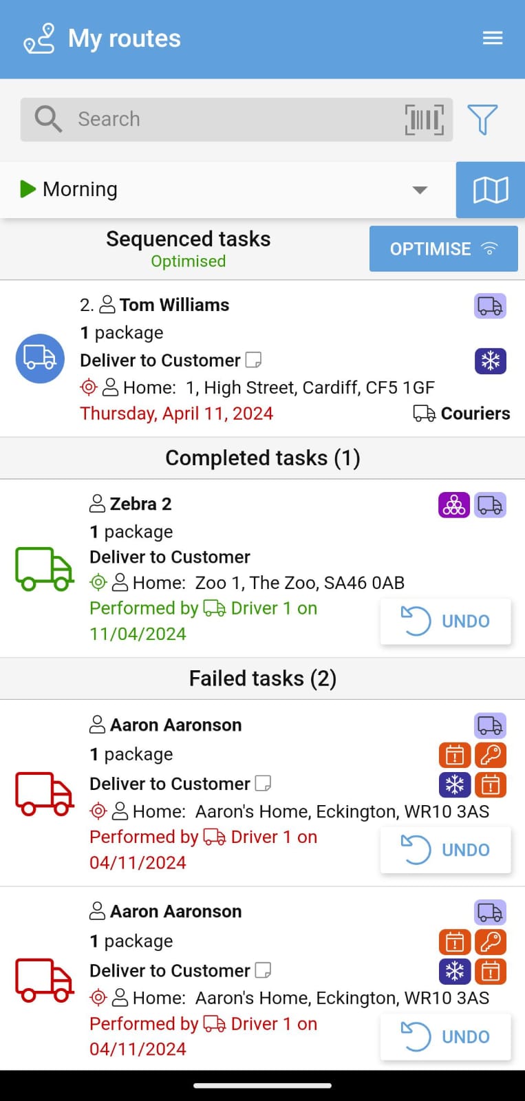The width and height of the screenshot is (525, 1101).
Task: Open the filter funnel icon
Action: point(482,120)
